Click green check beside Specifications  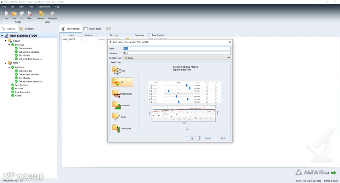click(x=13, y=85)
